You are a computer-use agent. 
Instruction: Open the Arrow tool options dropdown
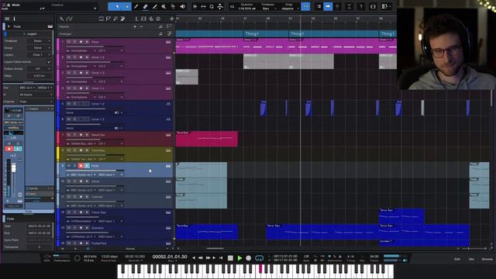[x=127, y=6]
